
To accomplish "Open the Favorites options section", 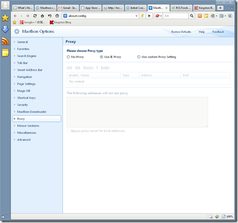I will click(x=23, y=49).
